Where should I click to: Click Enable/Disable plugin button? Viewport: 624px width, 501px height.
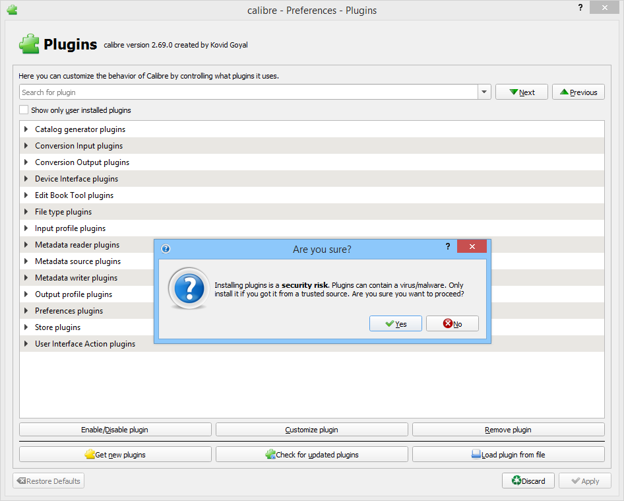tap(115, 430)
